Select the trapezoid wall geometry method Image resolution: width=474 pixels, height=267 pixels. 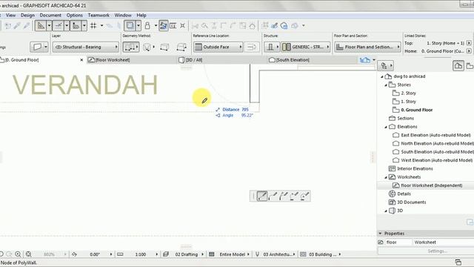tap(164, 47)
